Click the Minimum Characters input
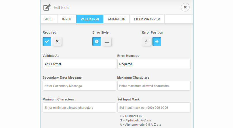Screen dimensions: 233x128 point(79,108)
